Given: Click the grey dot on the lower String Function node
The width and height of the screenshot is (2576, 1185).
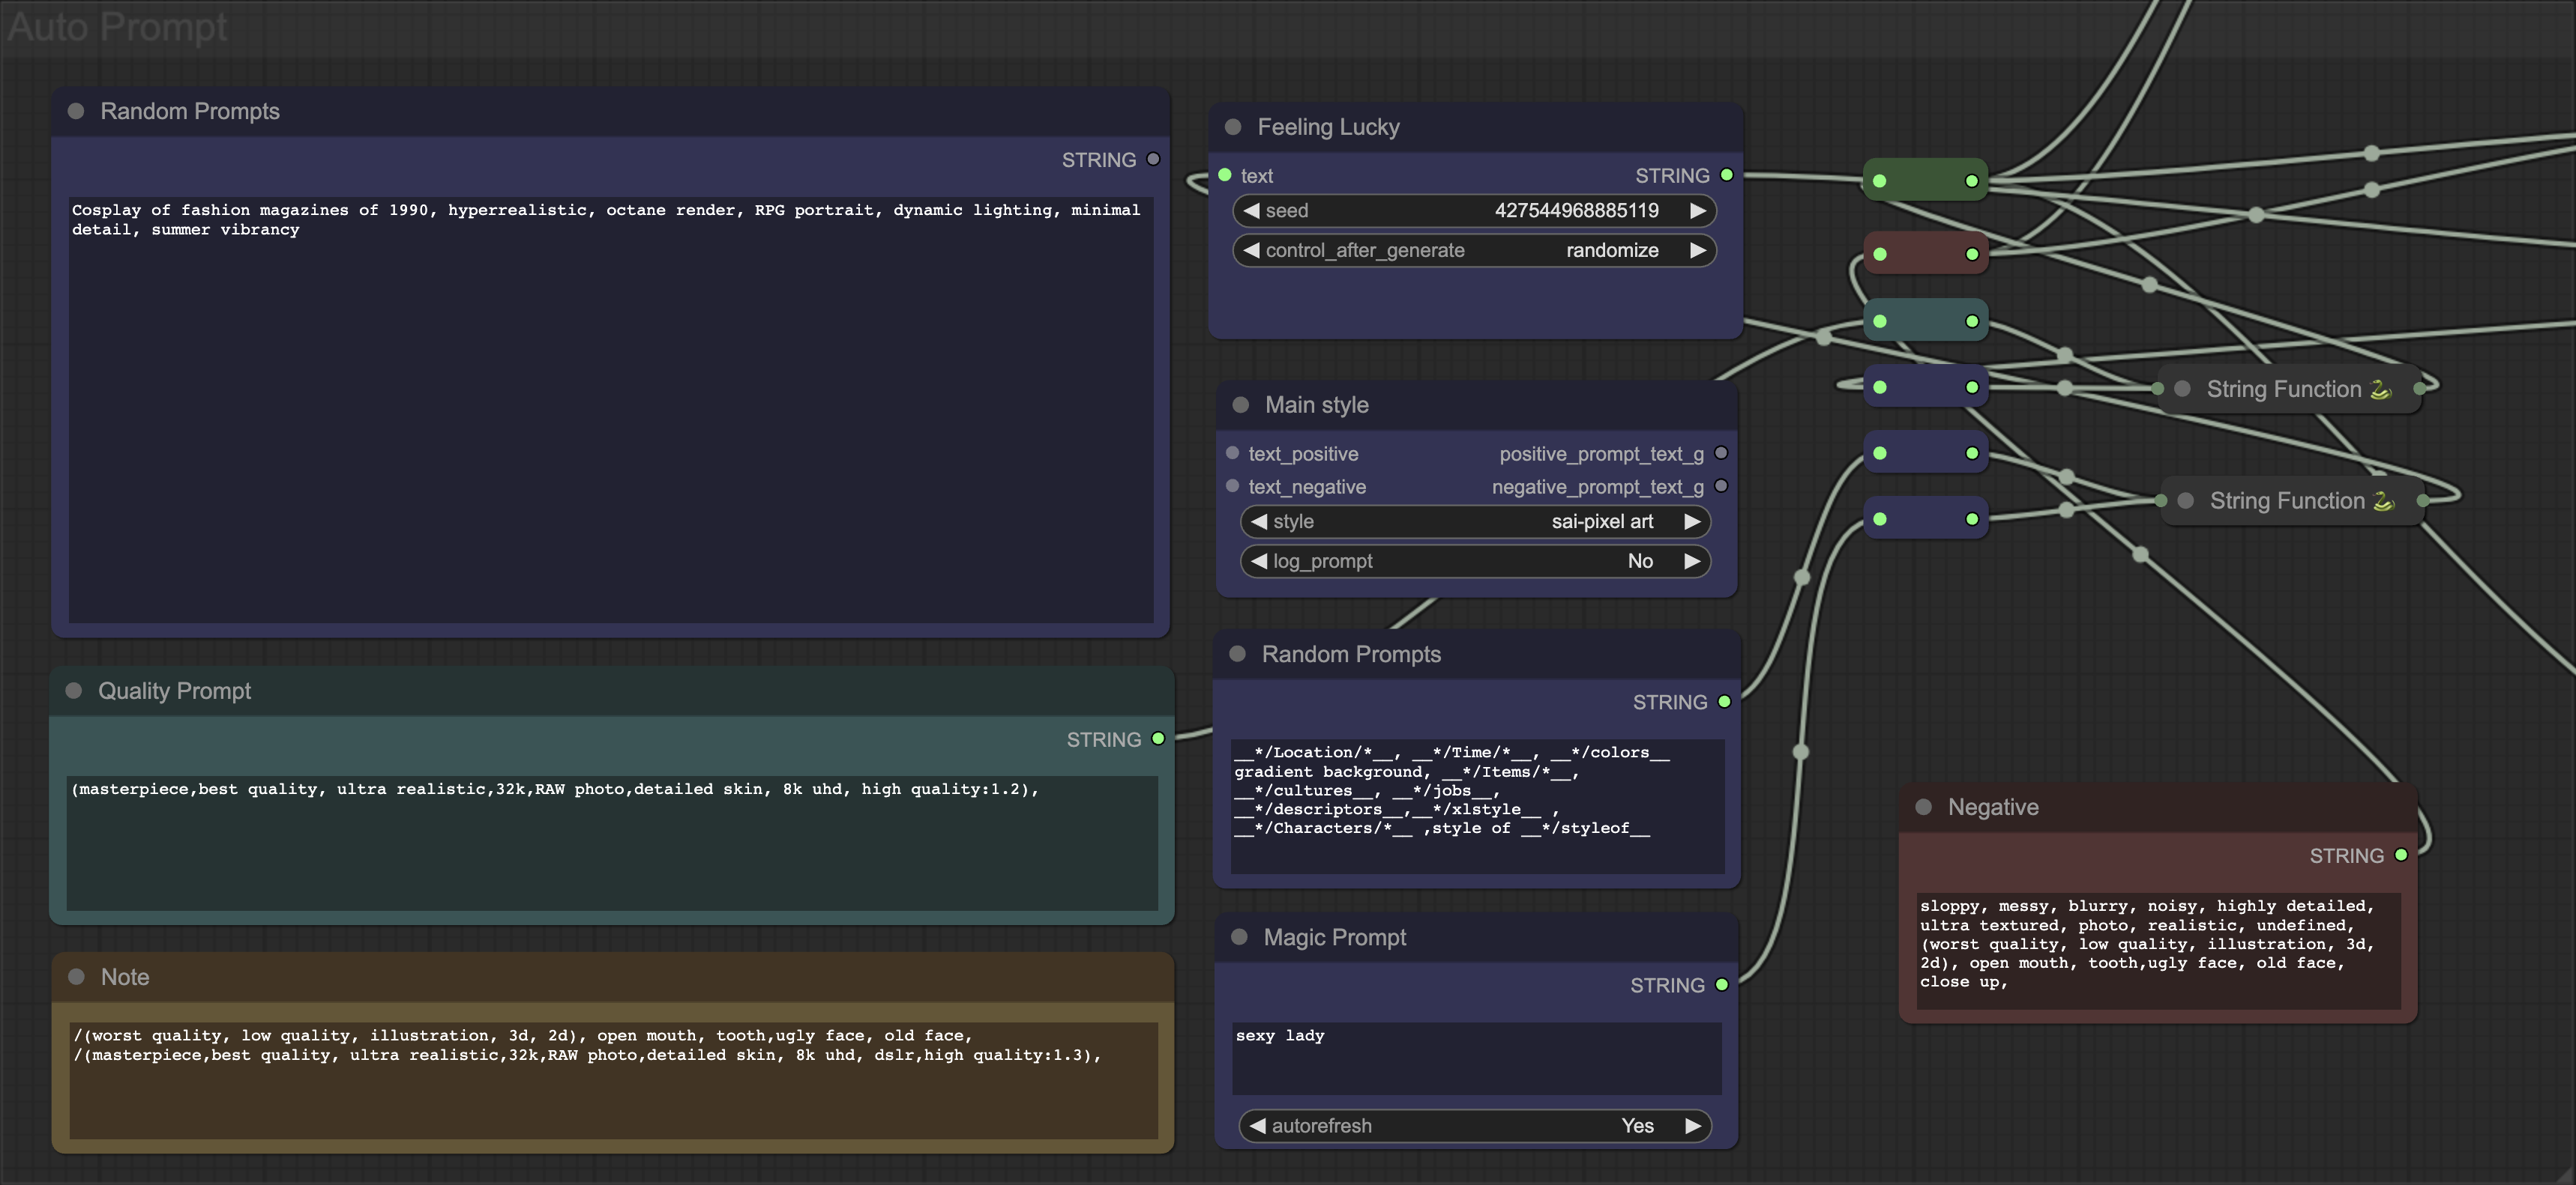Looking at the screenshot, I should [2186, 500].
